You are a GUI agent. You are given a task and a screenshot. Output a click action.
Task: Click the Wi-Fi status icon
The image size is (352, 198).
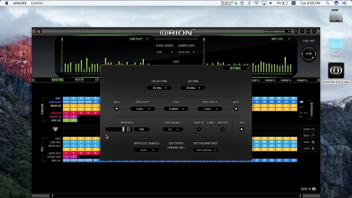point(257,3)
